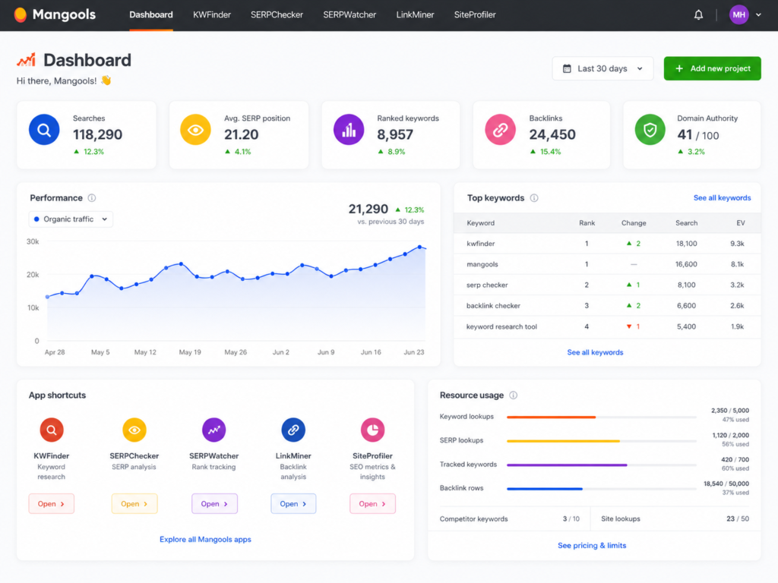Expand the Last 30 days date dropdown
The image size is (778, 583).
tap(602, 68)
